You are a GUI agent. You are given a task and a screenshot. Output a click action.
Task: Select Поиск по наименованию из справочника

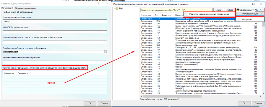tap(209, 14)
